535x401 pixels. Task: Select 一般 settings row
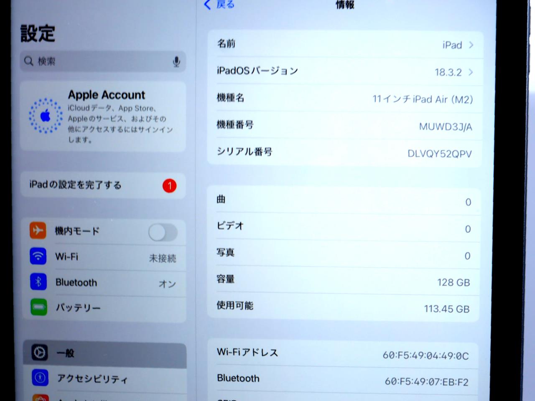pyautogui.click(x=104, y=353)
